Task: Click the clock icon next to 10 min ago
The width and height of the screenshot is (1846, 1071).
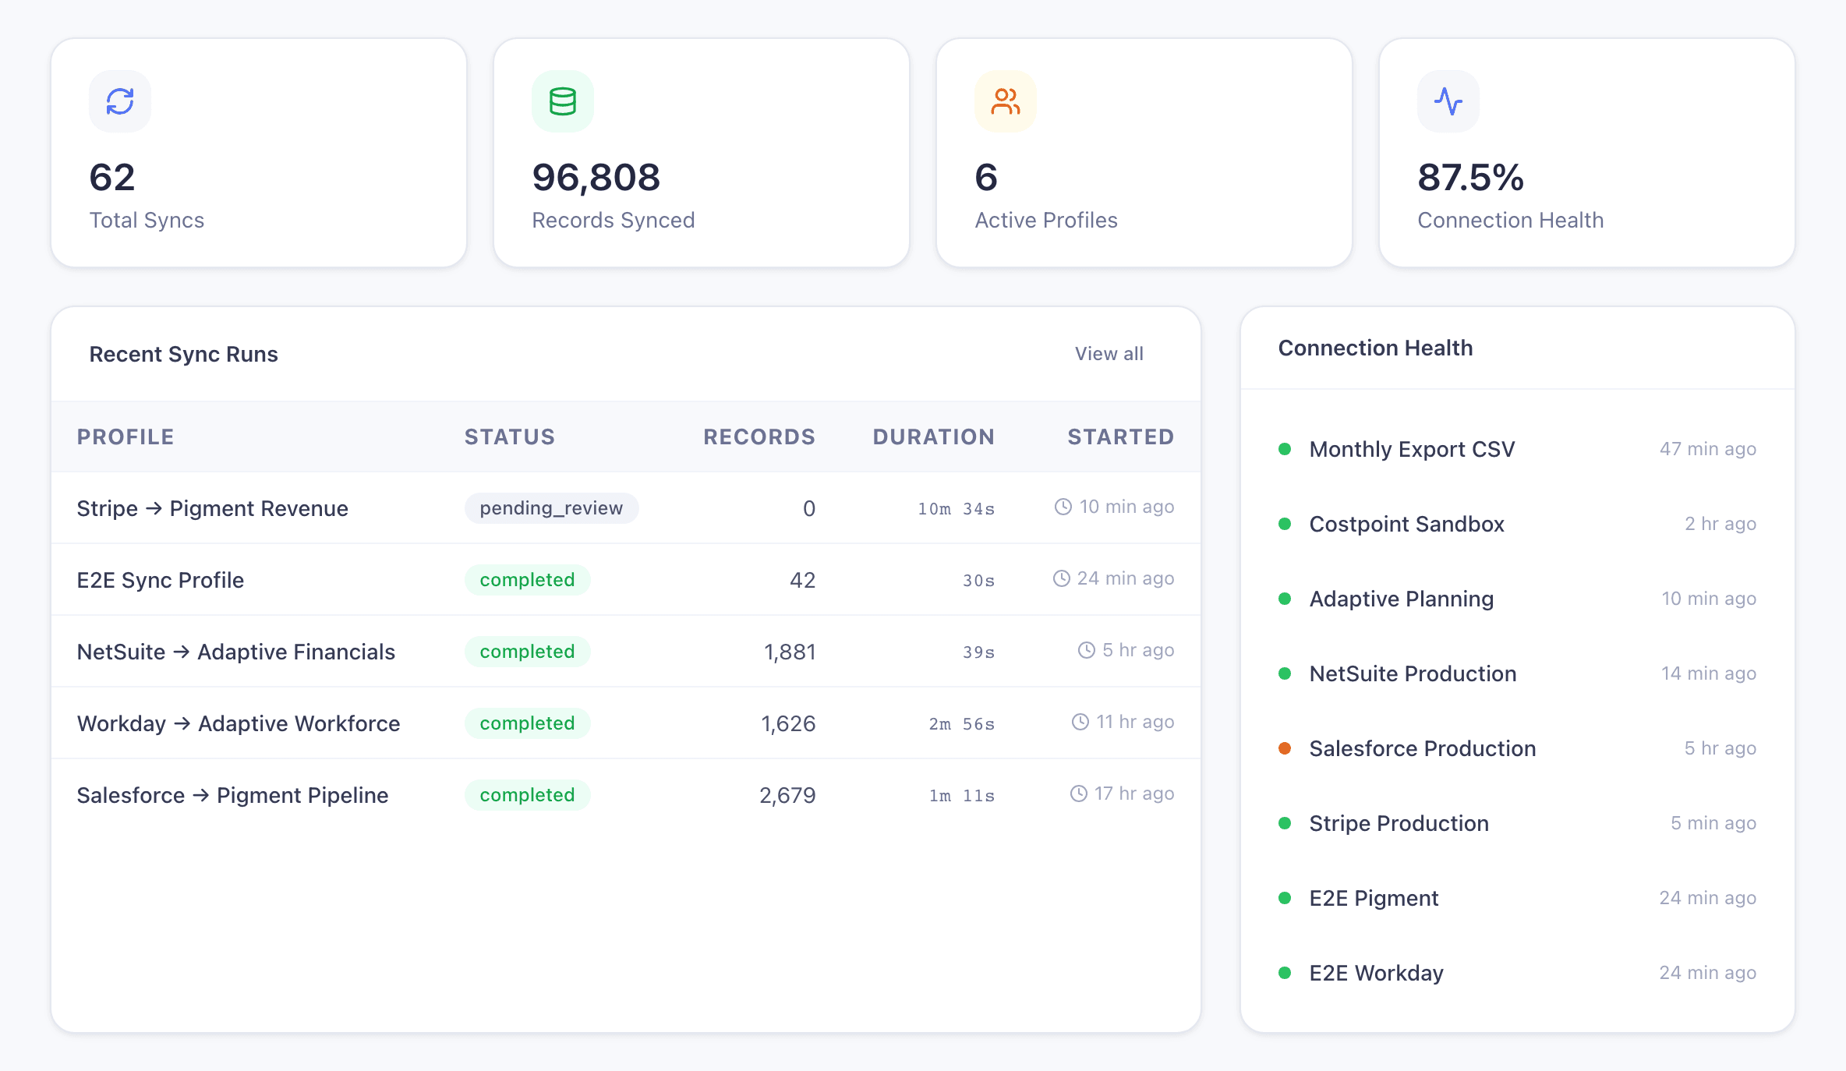Action: click(1063, 506)
